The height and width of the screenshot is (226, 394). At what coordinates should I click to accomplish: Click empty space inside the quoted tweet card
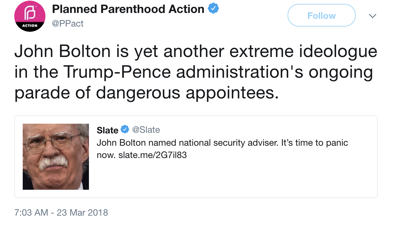click(x=260, y=178)
